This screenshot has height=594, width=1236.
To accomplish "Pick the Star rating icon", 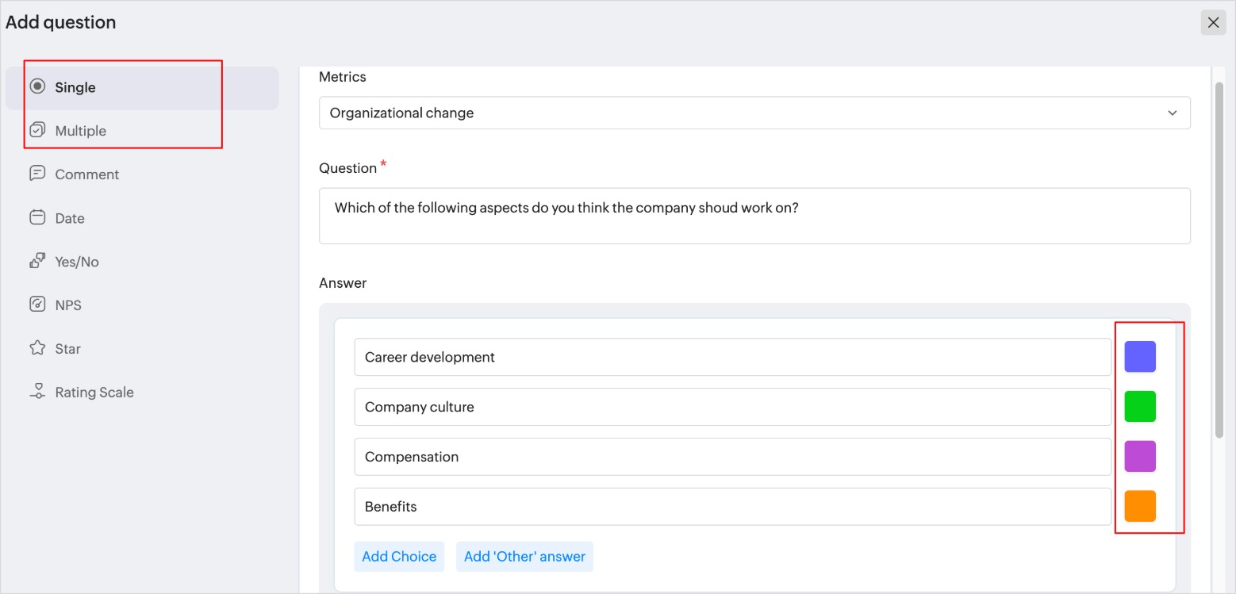I will [x=37, y=348].
